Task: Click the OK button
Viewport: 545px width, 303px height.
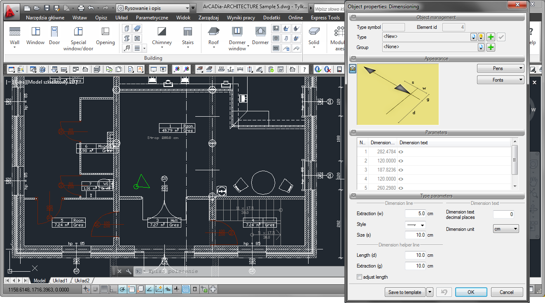Action: click(x=471, y=292)
